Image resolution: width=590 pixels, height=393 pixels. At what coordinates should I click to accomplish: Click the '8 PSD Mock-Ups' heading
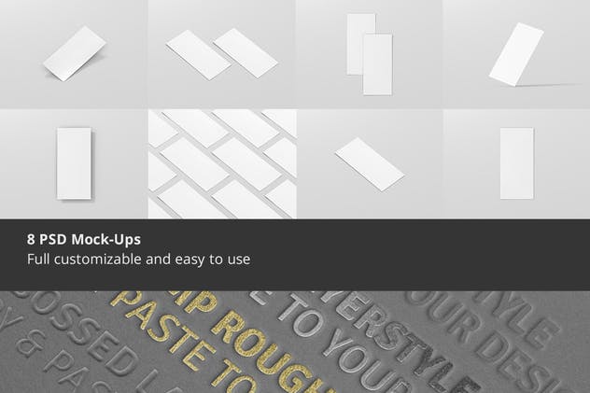coord(84,240)
